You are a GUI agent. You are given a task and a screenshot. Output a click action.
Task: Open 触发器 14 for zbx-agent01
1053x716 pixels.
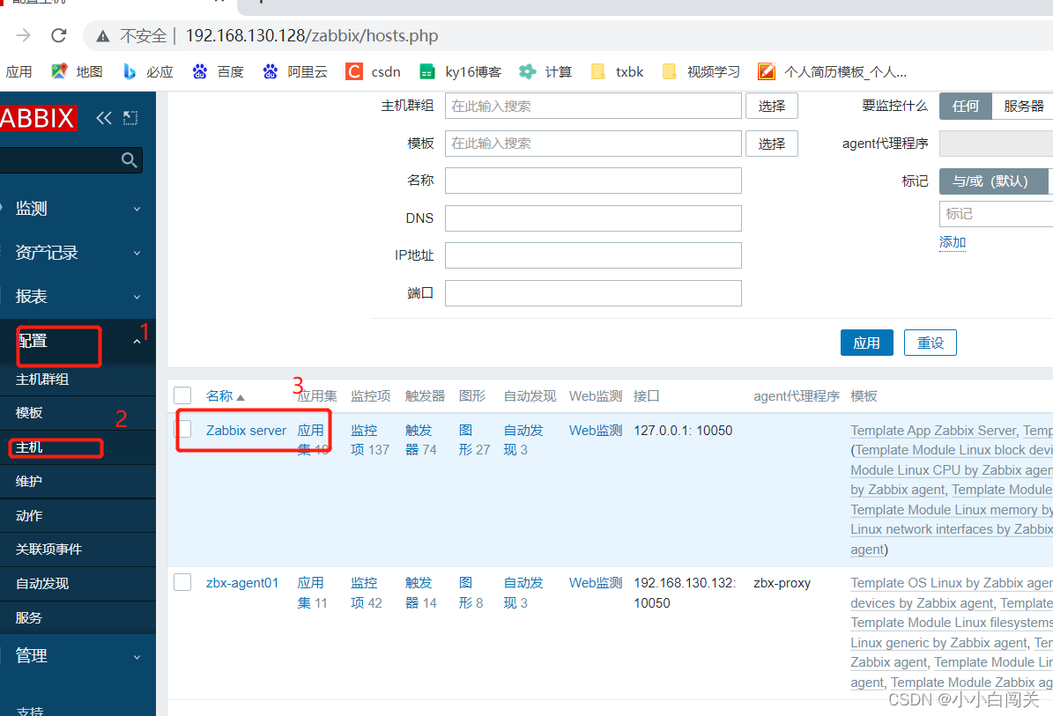pos(420,593)
